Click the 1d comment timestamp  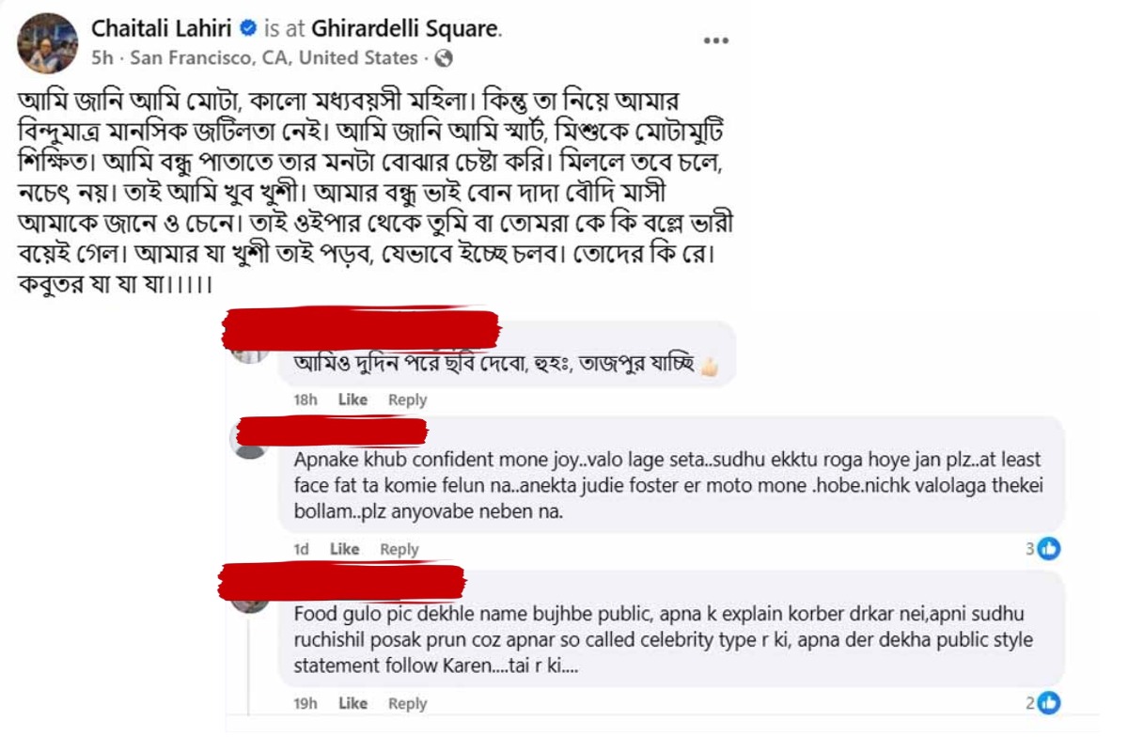click(302, 549)
